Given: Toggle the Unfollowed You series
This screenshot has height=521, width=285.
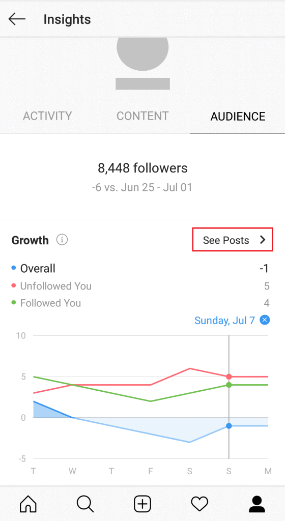Looking at the screenshot, I should 51,286.
